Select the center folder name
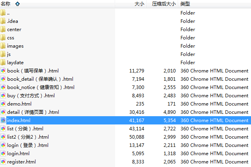The height and width of the screenshot is (167, 251). (x=14, y=30)
